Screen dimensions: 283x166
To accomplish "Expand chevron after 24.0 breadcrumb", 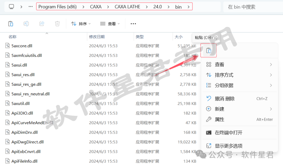I will point(168,7).
